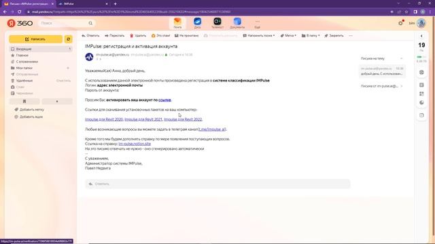Collapse the right widget panel arrow
The width and height of the screenshot is (435, 244).
click(x=421, y=36)
